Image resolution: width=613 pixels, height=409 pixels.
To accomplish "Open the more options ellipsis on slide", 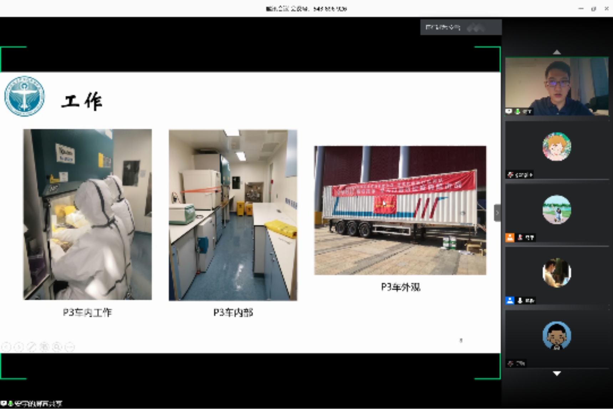I will coord(70,347).
